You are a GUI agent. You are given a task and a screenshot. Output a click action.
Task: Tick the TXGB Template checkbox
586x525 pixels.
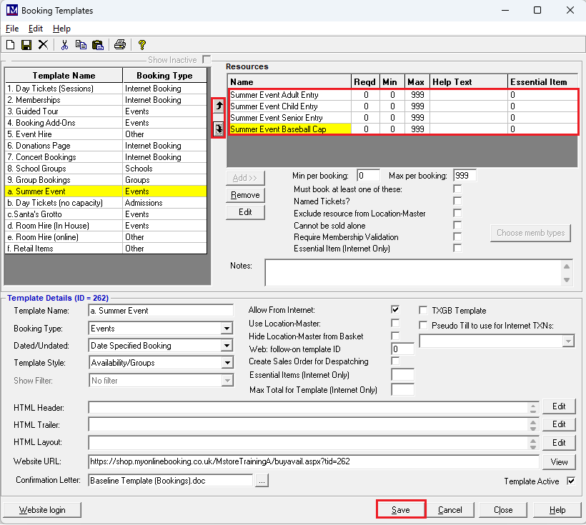tap(424, 311)
